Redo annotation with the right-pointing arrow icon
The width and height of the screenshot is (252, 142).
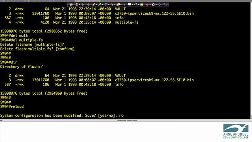click(88, 5)
